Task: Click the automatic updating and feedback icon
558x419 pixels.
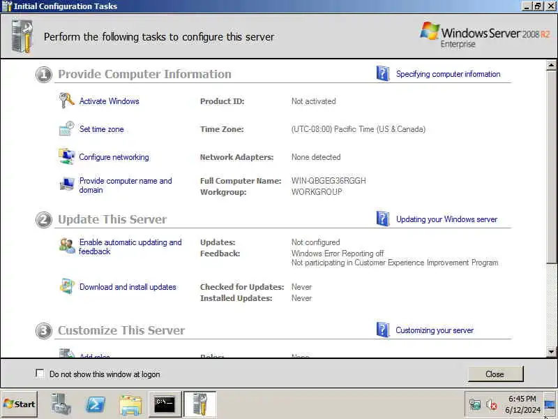Action: click(x=67, y=246)
